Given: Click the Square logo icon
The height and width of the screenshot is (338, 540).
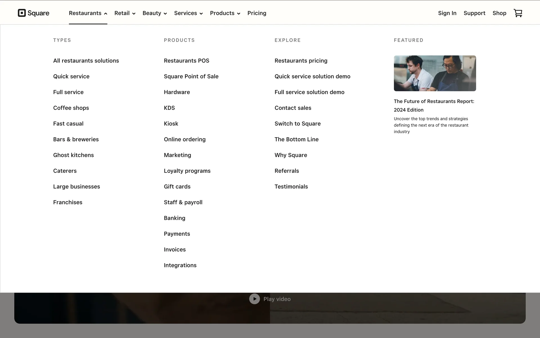Looking at the screenshot, I should [22, 13].
